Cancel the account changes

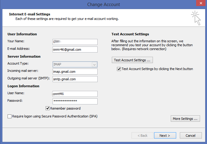click(x=191, y=136)
